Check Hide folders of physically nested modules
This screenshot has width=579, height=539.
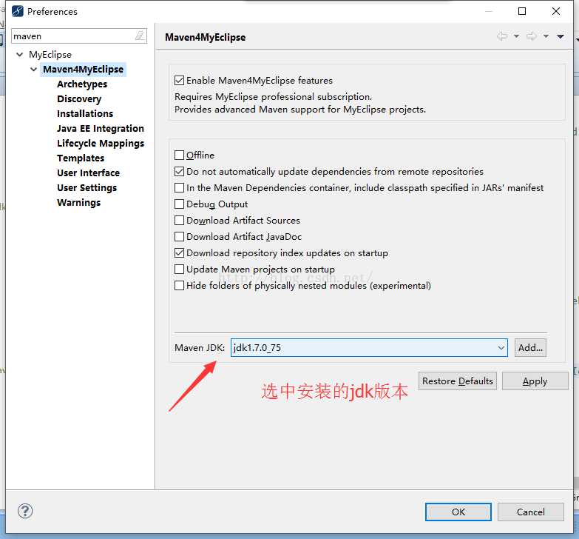coord(179,285)
